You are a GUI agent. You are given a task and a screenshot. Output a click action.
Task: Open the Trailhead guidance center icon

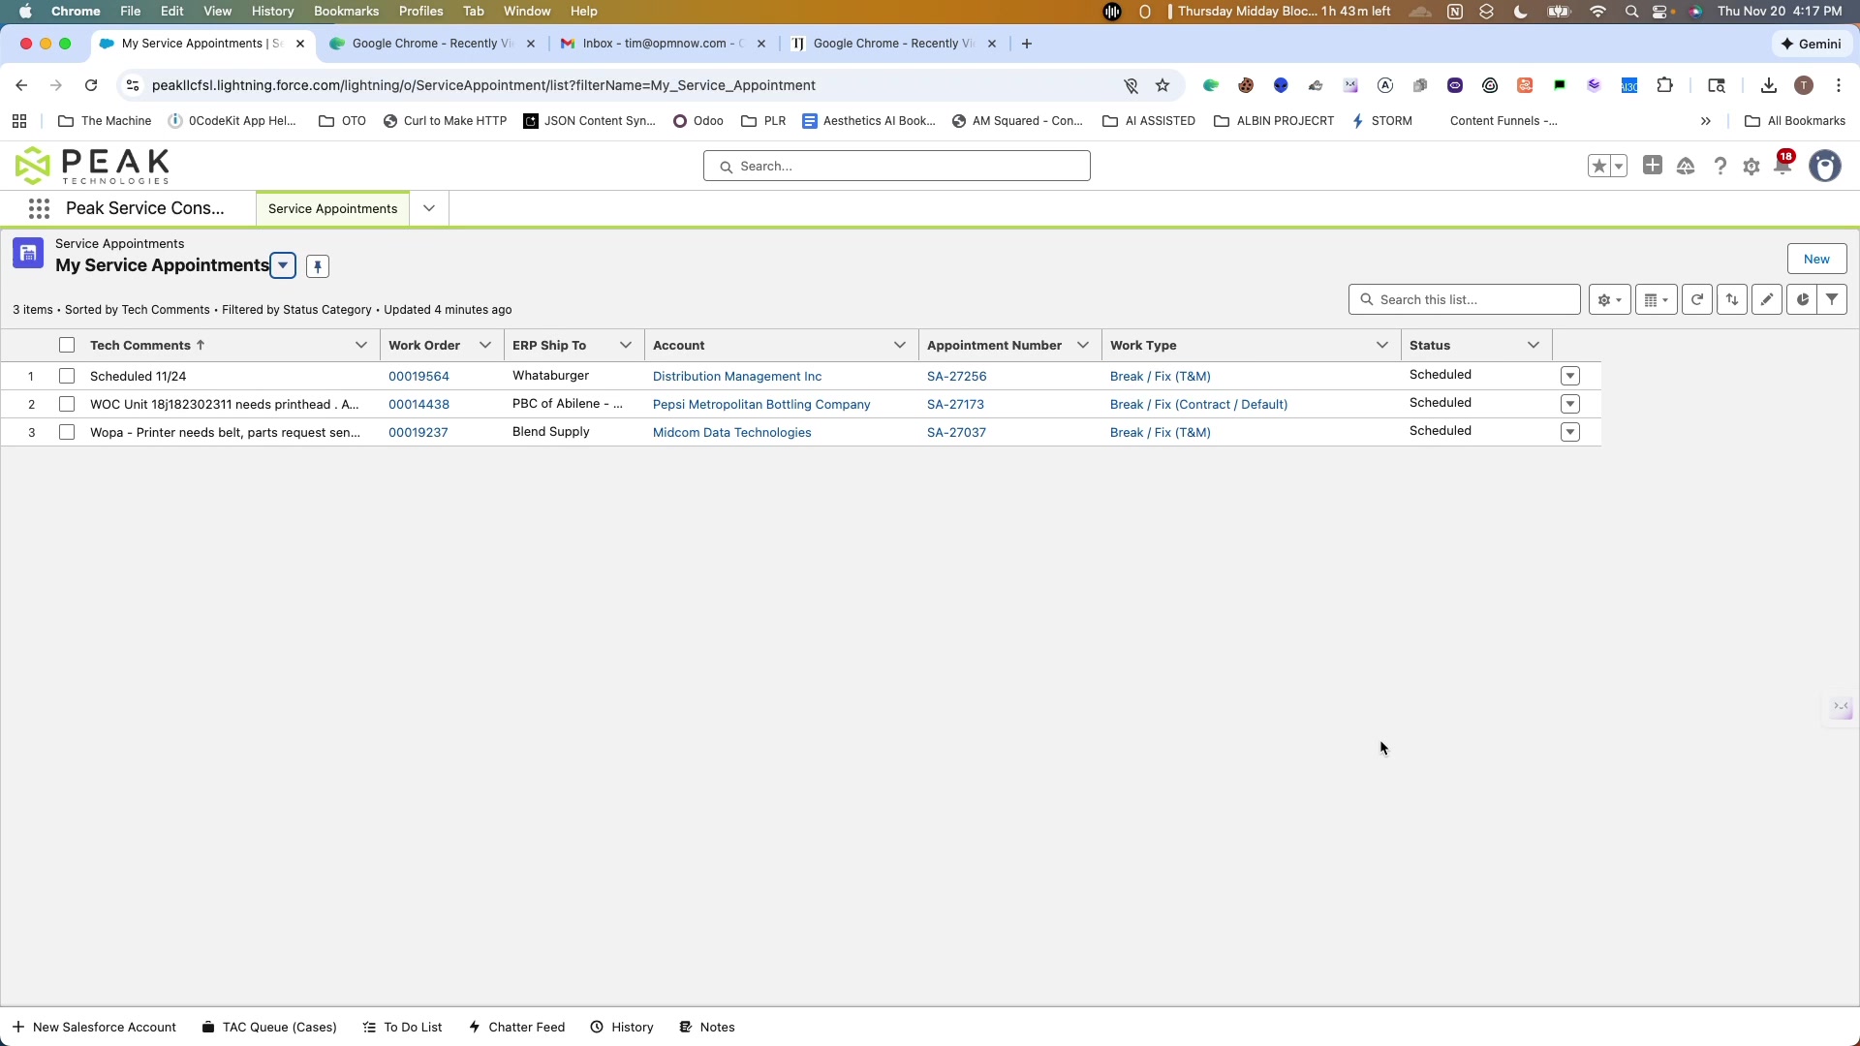coord(1686,167)
